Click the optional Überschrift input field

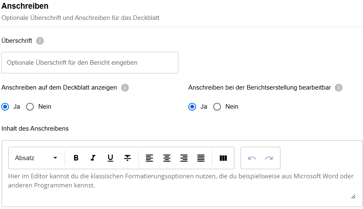pos(90,63)
